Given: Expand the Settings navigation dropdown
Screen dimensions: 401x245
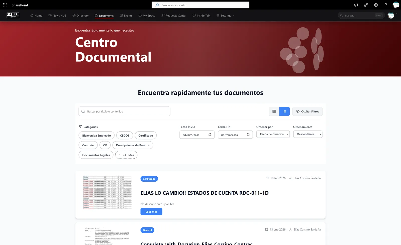Looking at the screenshot, I should [226, 16].
